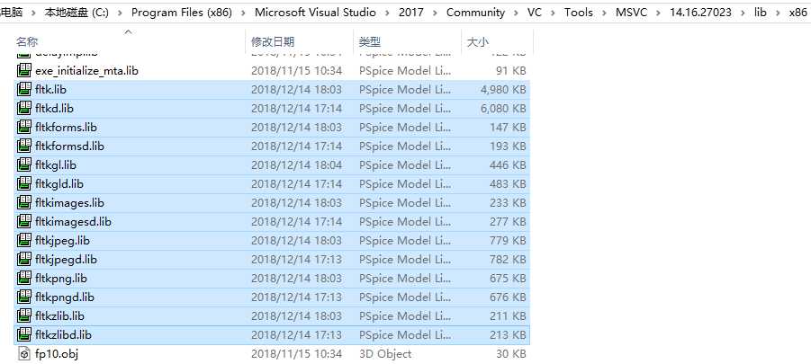Select the fltkgl.lib file icon
The width and height of the screenshot is (811, 364).
pos(24,164)
